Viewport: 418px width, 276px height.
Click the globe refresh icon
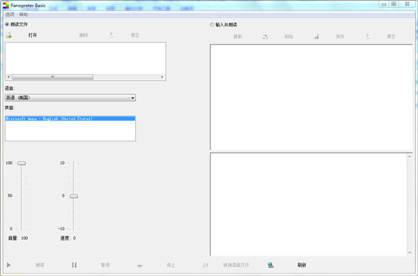(270, 265)
